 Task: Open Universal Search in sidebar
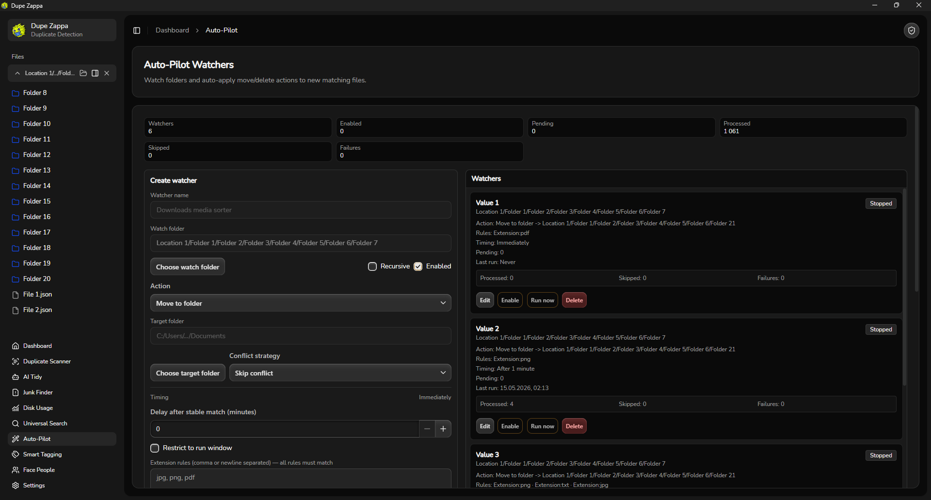(62, 423)
